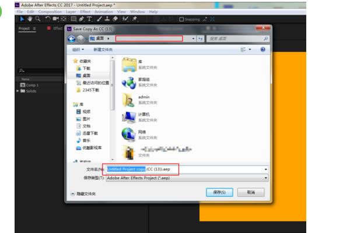The image size is (350, 233).
Task: Click the file name input field
Action: click(x=187, y=170)
